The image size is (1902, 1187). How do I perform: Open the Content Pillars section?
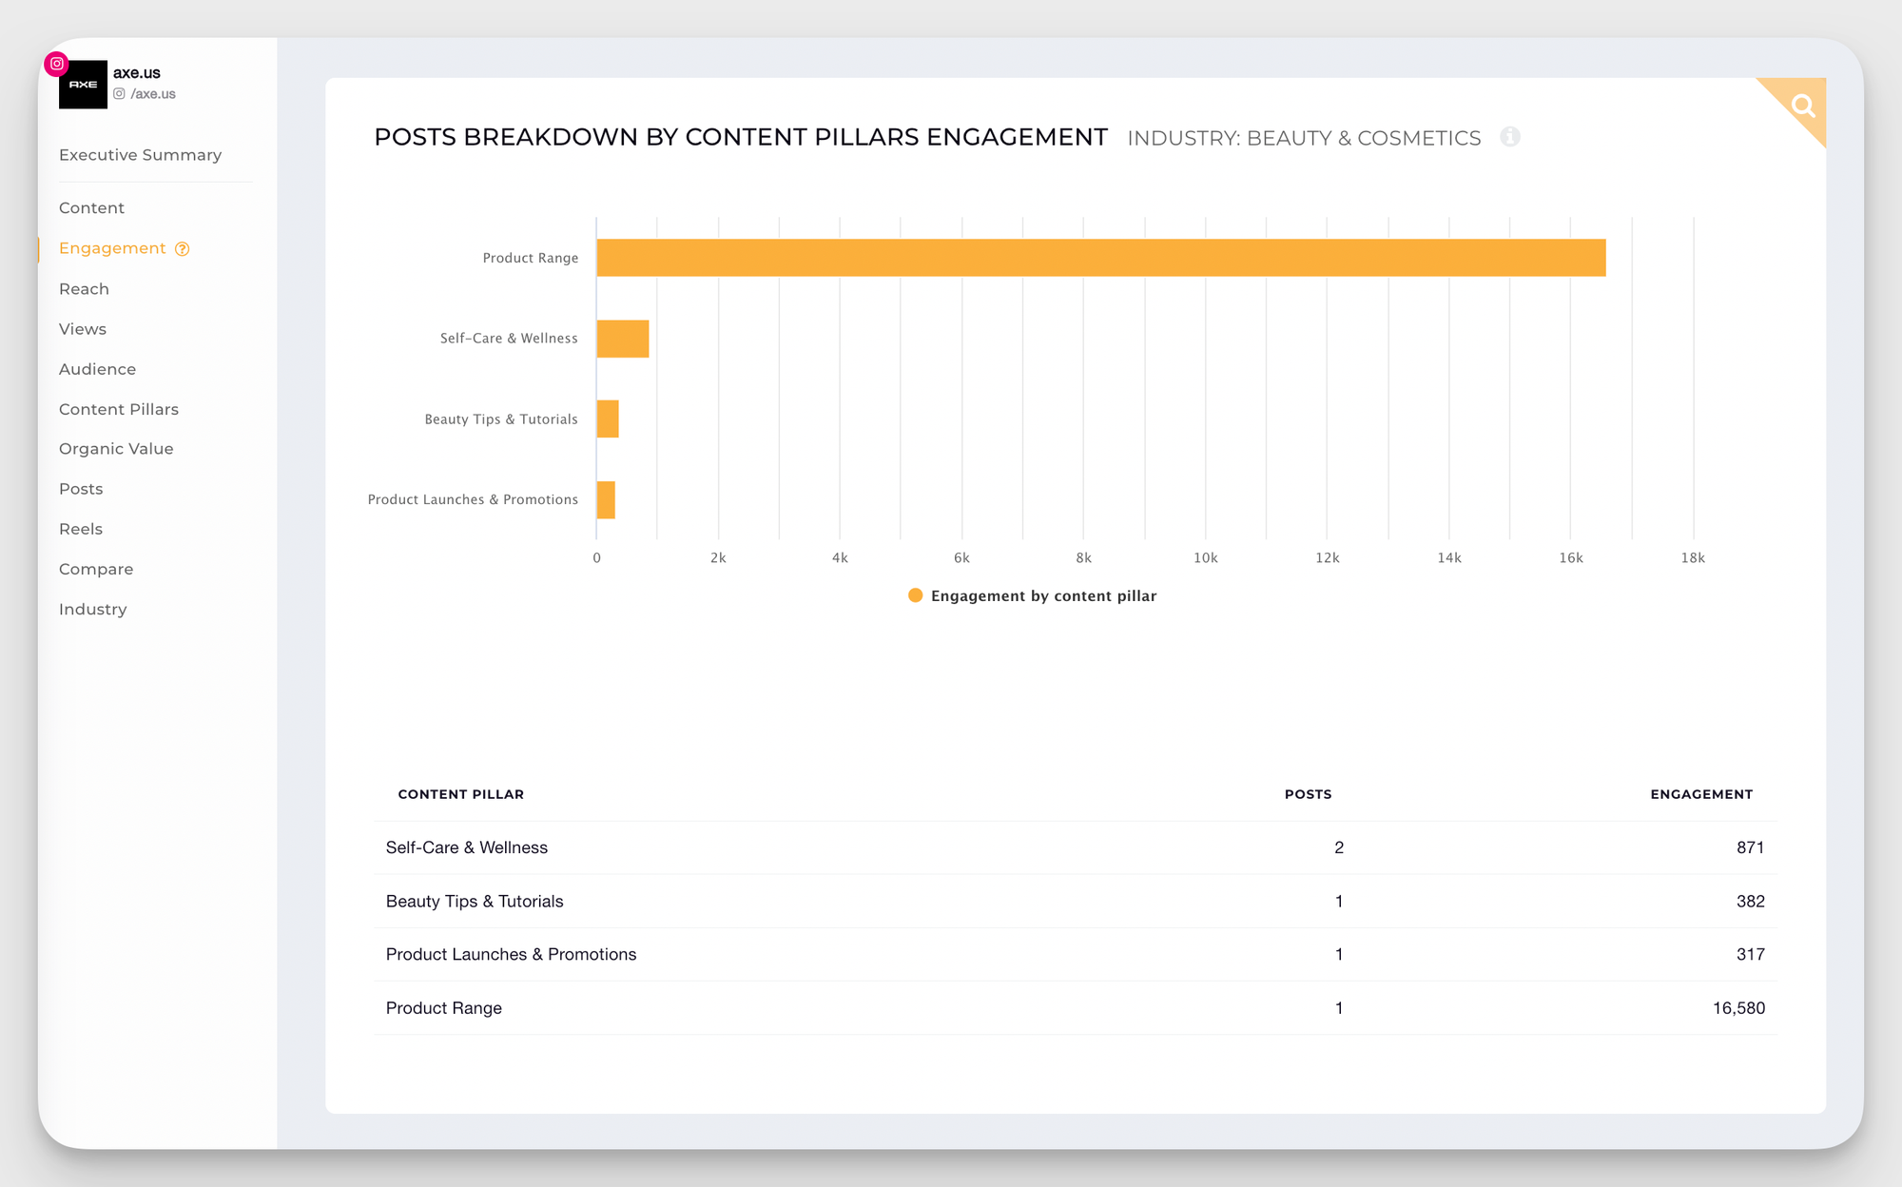click(x=118, y=409)
